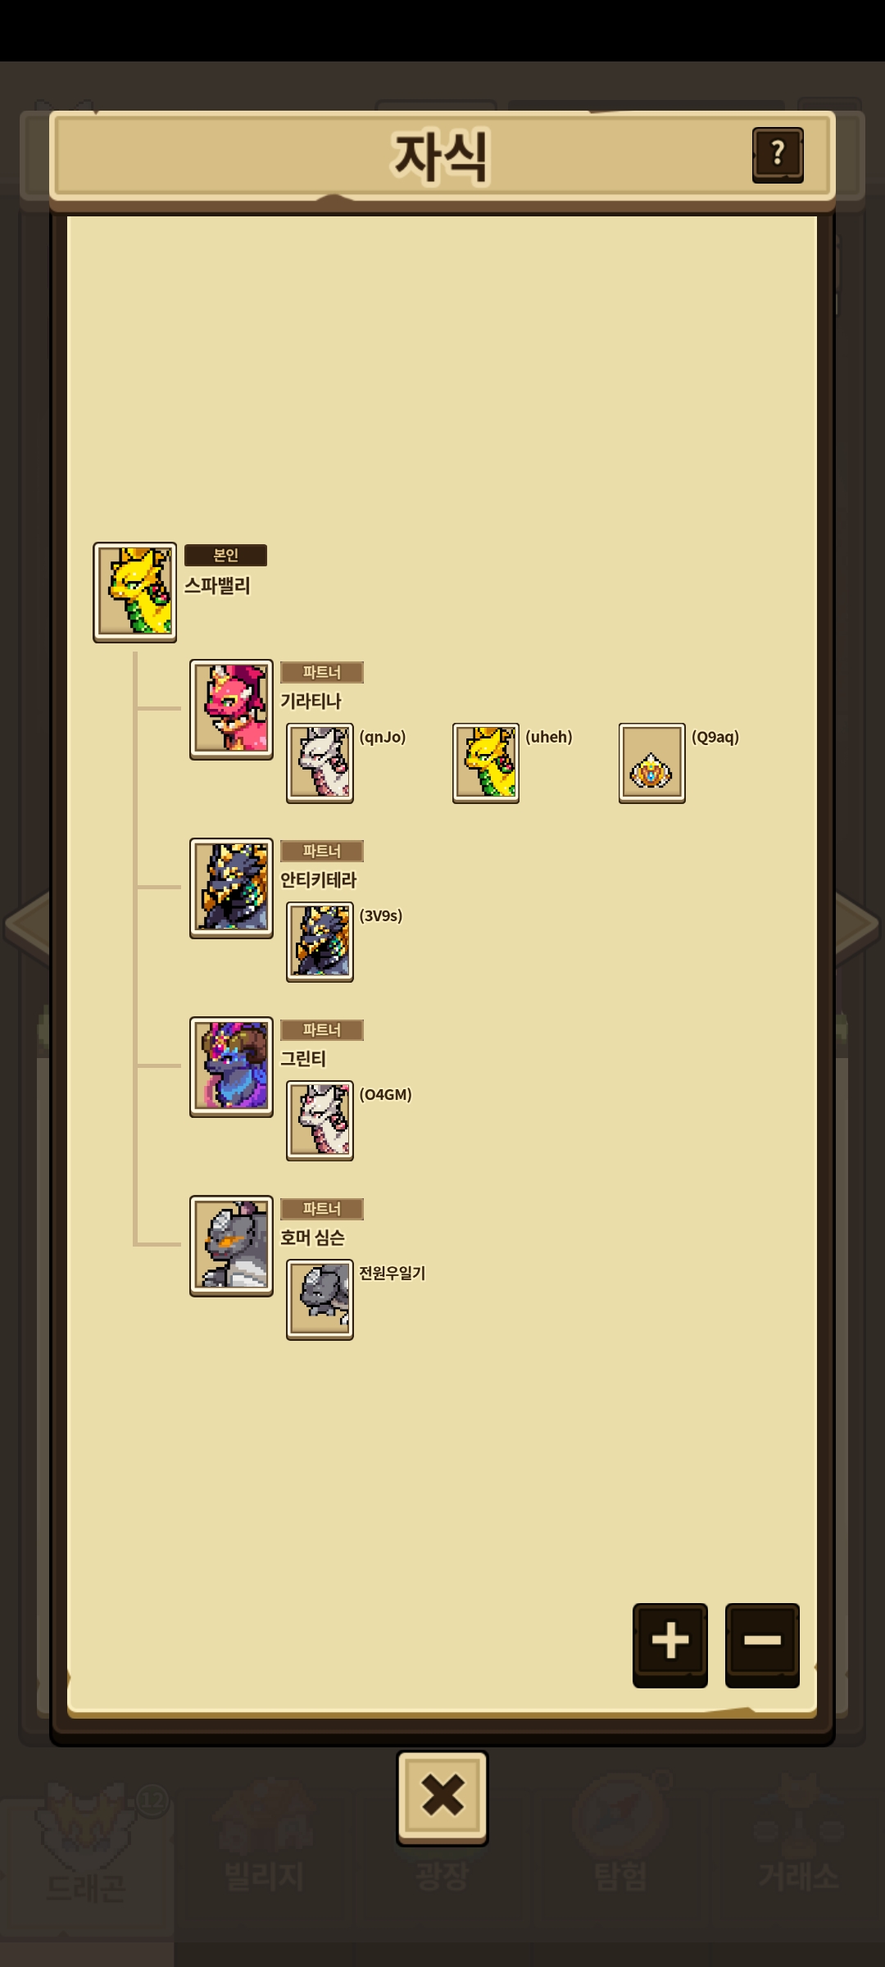Open yellow dragon offspring (uheh)
885x1967 pixels.
coord(486,763)
